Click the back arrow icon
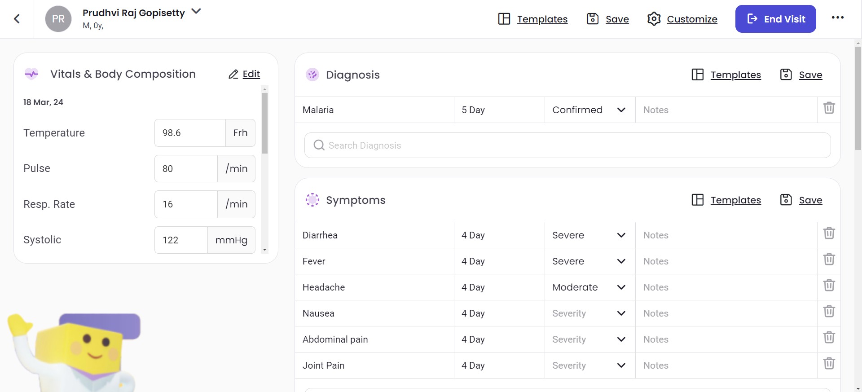 17,19
